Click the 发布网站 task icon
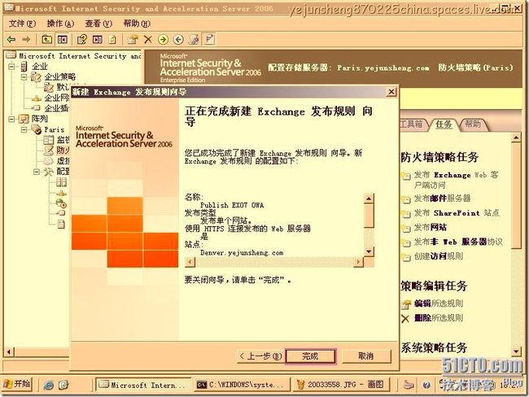 coord(405,228)
